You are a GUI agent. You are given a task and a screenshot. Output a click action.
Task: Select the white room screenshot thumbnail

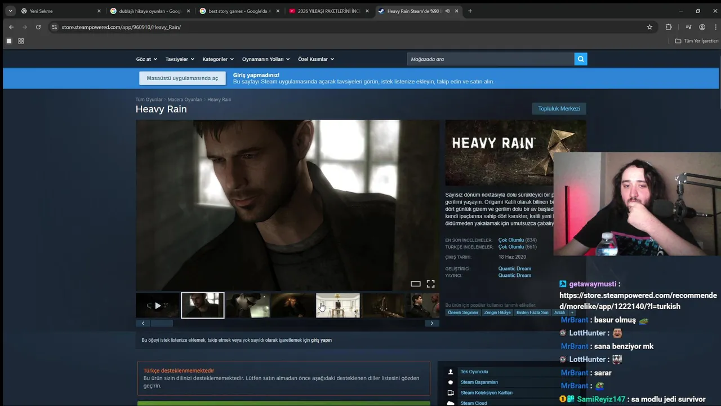click(x=337, y=306)
